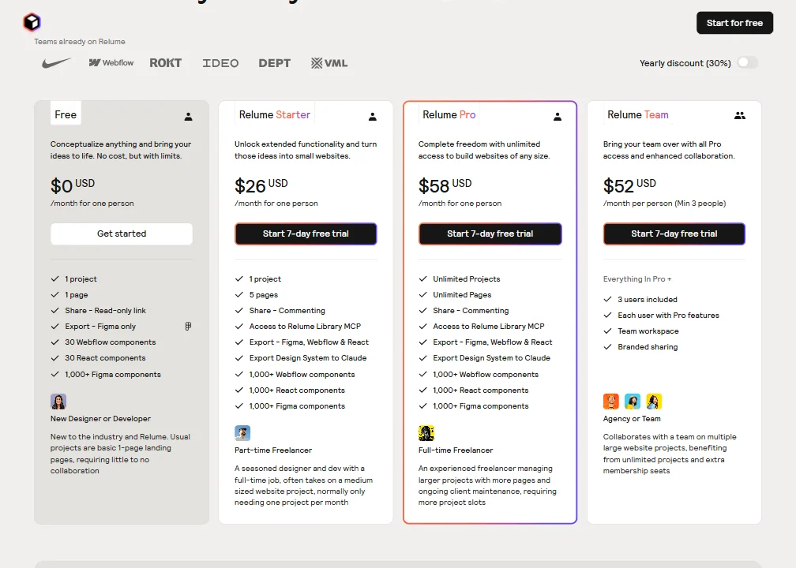Click Export - Figma, Webflow & React in Pro
The image size is (796, 568).
point(493,342)
